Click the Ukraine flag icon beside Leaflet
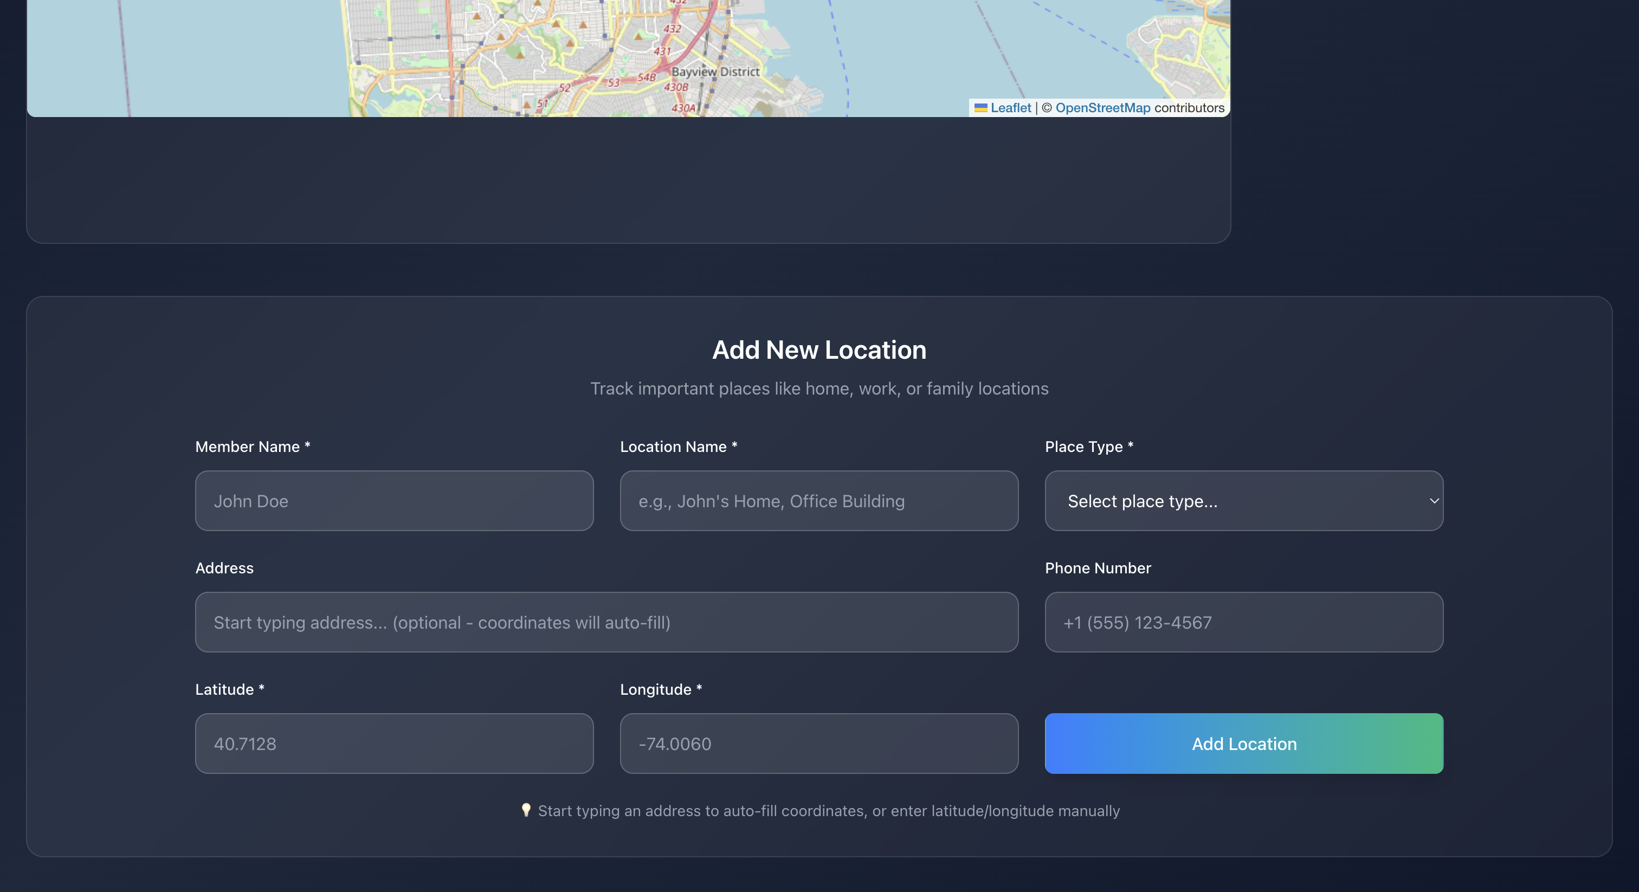1639x892 pixels. [x=980, y=108]
